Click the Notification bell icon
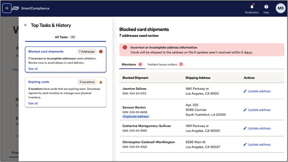 pos(251,7)
